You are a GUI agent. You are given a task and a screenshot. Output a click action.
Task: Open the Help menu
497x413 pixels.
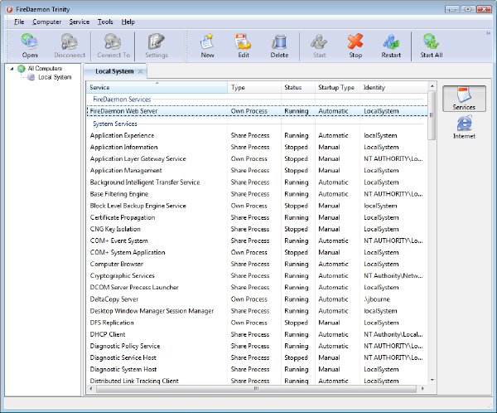click(x=128, y=22)
